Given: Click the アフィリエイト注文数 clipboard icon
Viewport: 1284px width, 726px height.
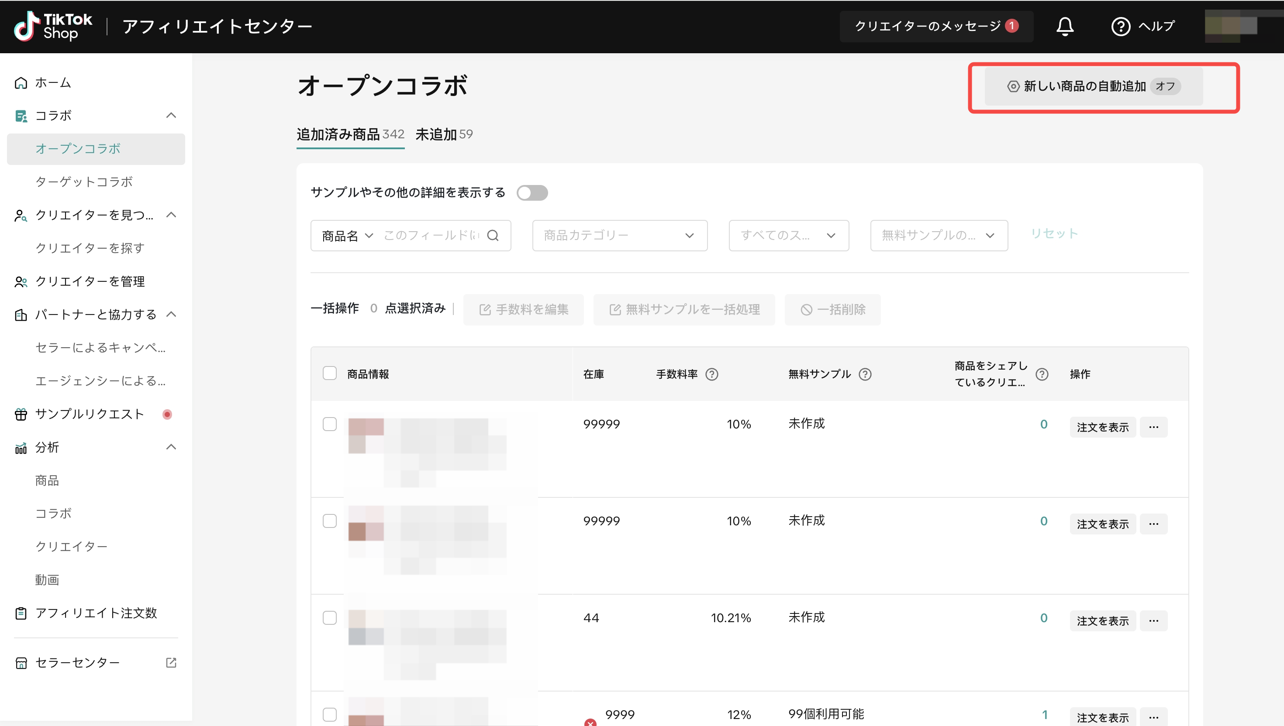Looking at the screenshot, I should pos(21,613).
